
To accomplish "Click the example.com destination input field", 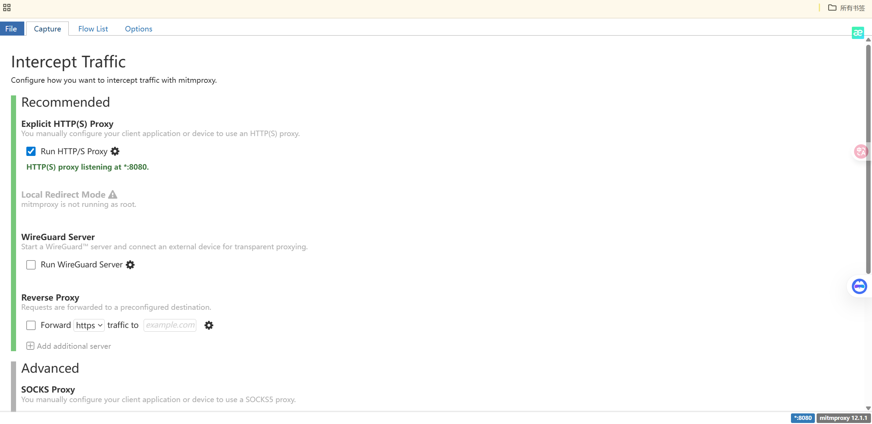I will (x=170, y=325).
